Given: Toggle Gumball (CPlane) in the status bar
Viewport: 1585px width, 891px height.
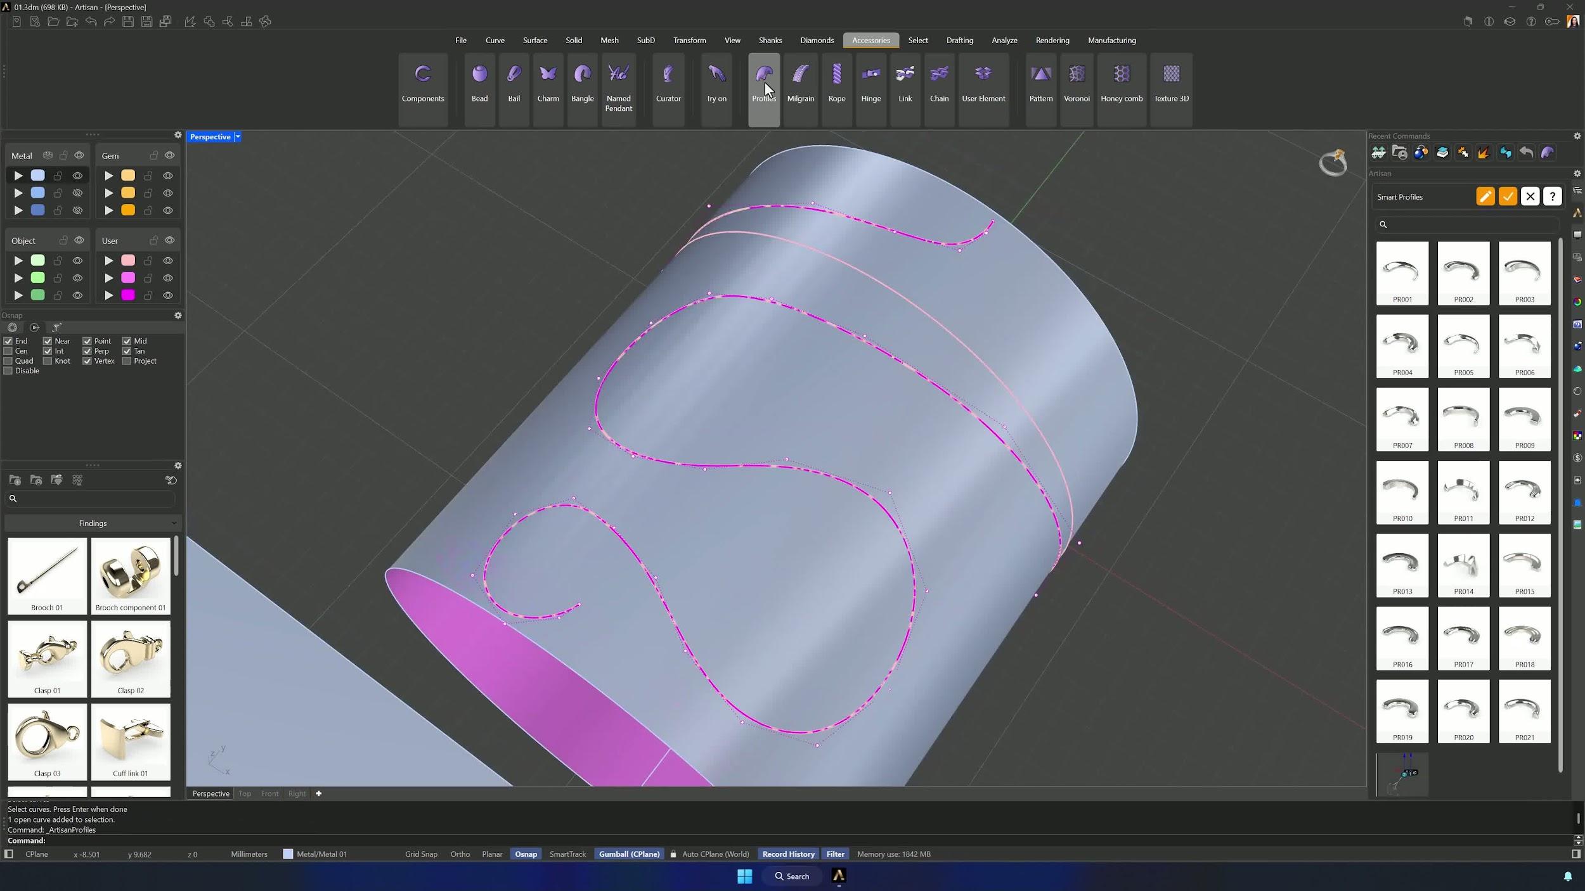Looking at the screenshot, I should click(630, 854).
